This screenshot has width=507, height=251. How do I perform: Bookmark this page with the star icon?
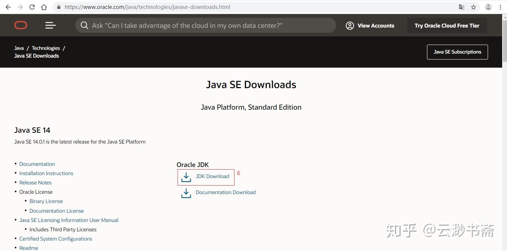pos(473,7)
